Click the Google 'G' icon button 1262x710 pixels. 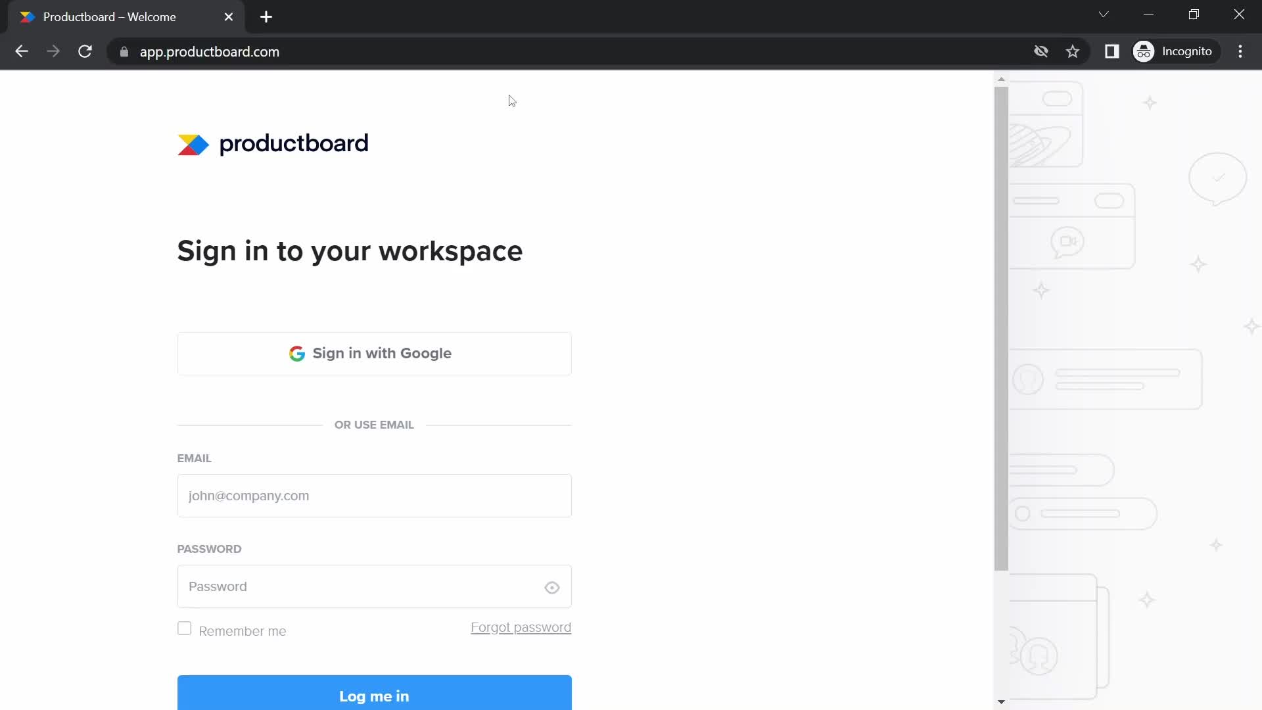297,354
